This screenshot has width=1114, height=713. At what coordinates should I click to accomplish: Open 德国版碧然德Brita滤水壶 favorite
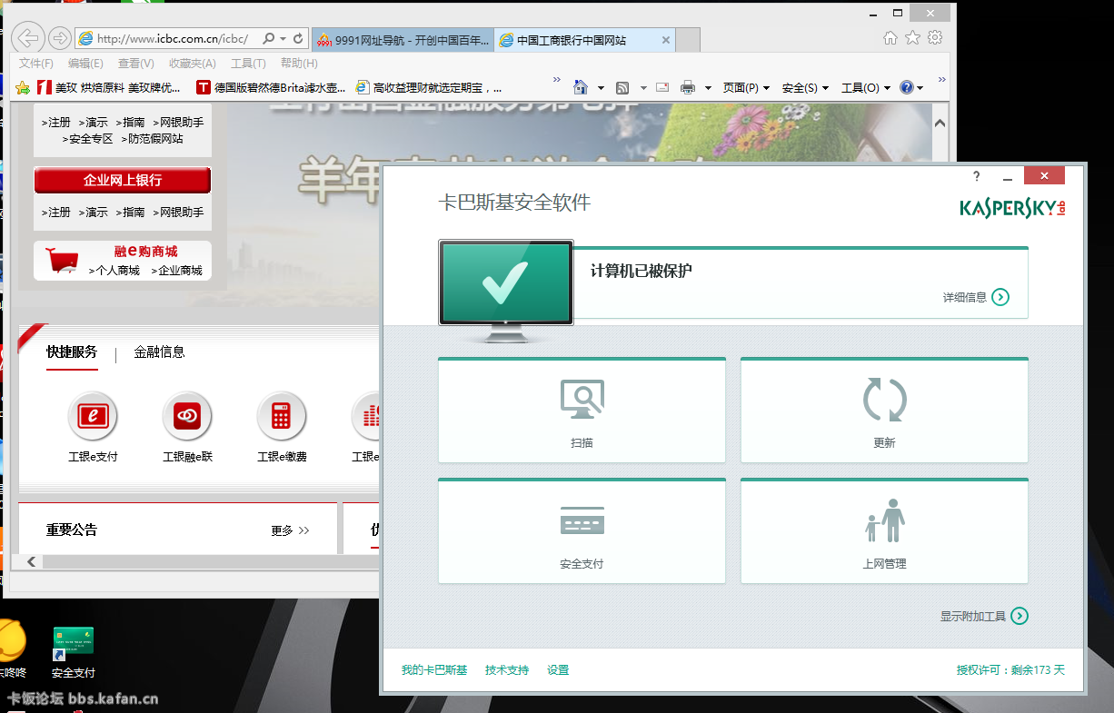click(272, 88)
